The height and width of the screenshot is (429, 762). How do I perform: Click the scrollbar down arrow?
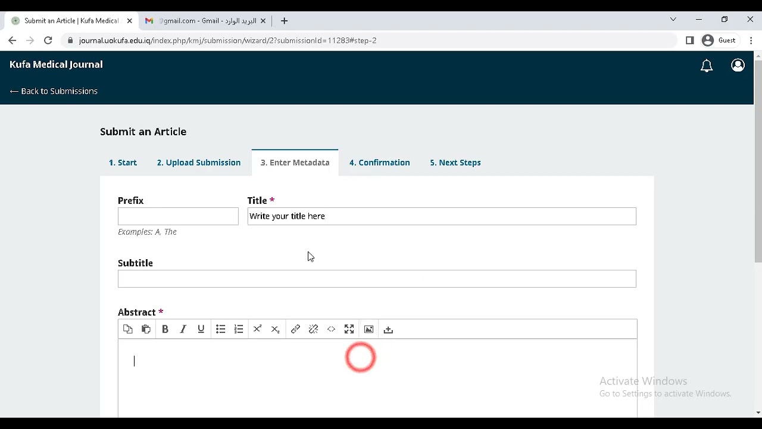[x=758, y=413]
